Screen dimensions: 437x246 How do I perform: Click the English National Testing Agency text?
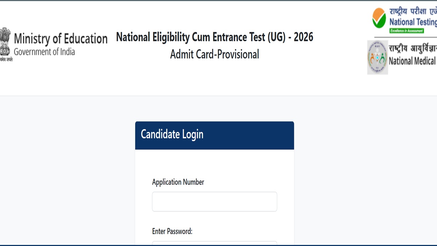(413, 22)
